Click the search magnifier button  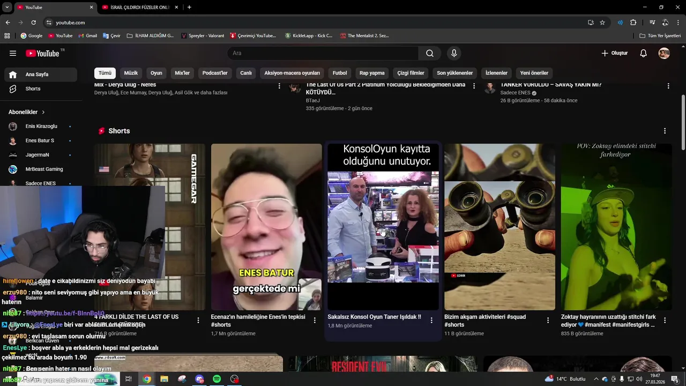tap(430, 53)
